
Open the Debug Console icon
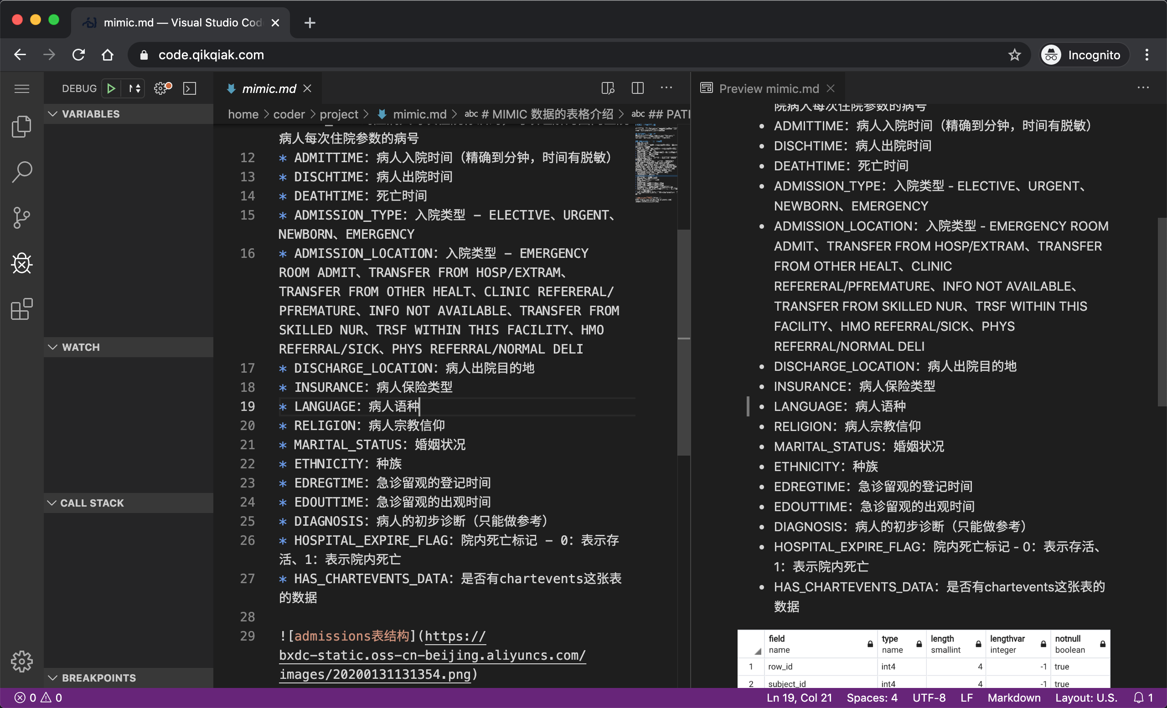click(x=190, y=88)
